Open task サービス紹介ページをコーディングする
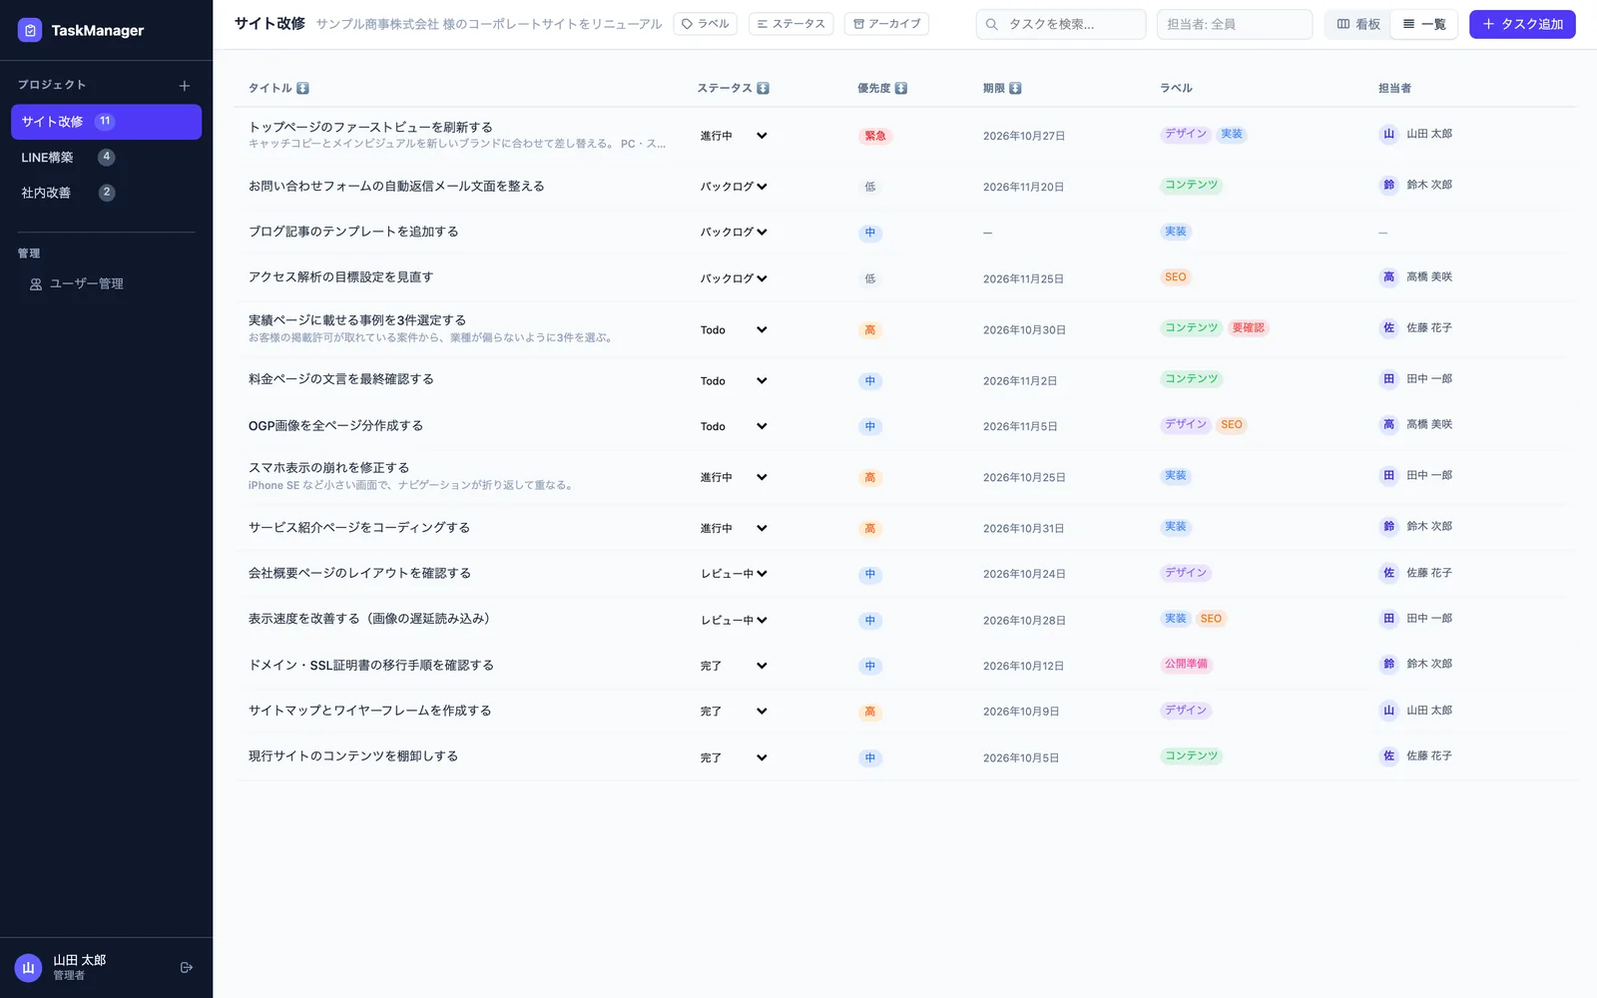The width and height of the screenshot is (1597, 998). click(x=359, y=528)
